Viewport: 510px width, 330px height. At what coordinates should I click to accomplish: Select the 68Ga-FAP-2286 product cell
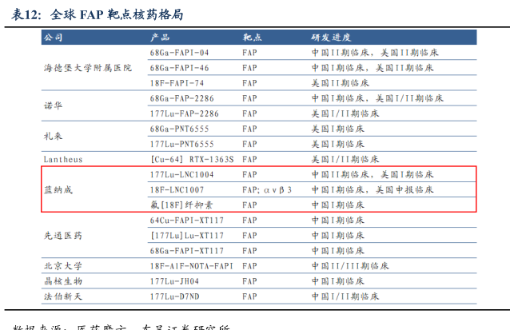[181, 98]
